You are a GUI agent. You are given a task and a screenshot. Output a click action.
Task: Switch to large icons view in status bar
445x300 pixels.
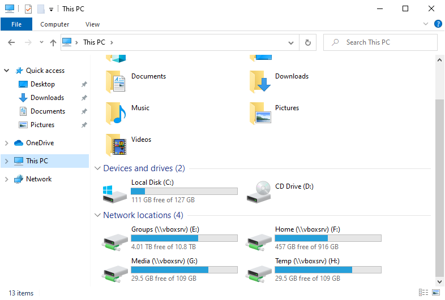pyautogui.click(x=436, y=293)
